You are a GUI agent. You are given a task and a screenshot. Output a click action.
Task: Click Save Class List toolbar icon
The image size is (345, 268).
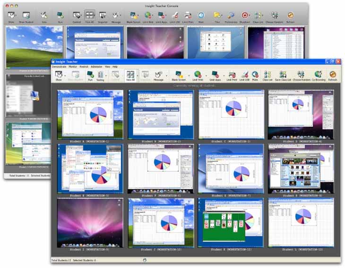[283, 75]
